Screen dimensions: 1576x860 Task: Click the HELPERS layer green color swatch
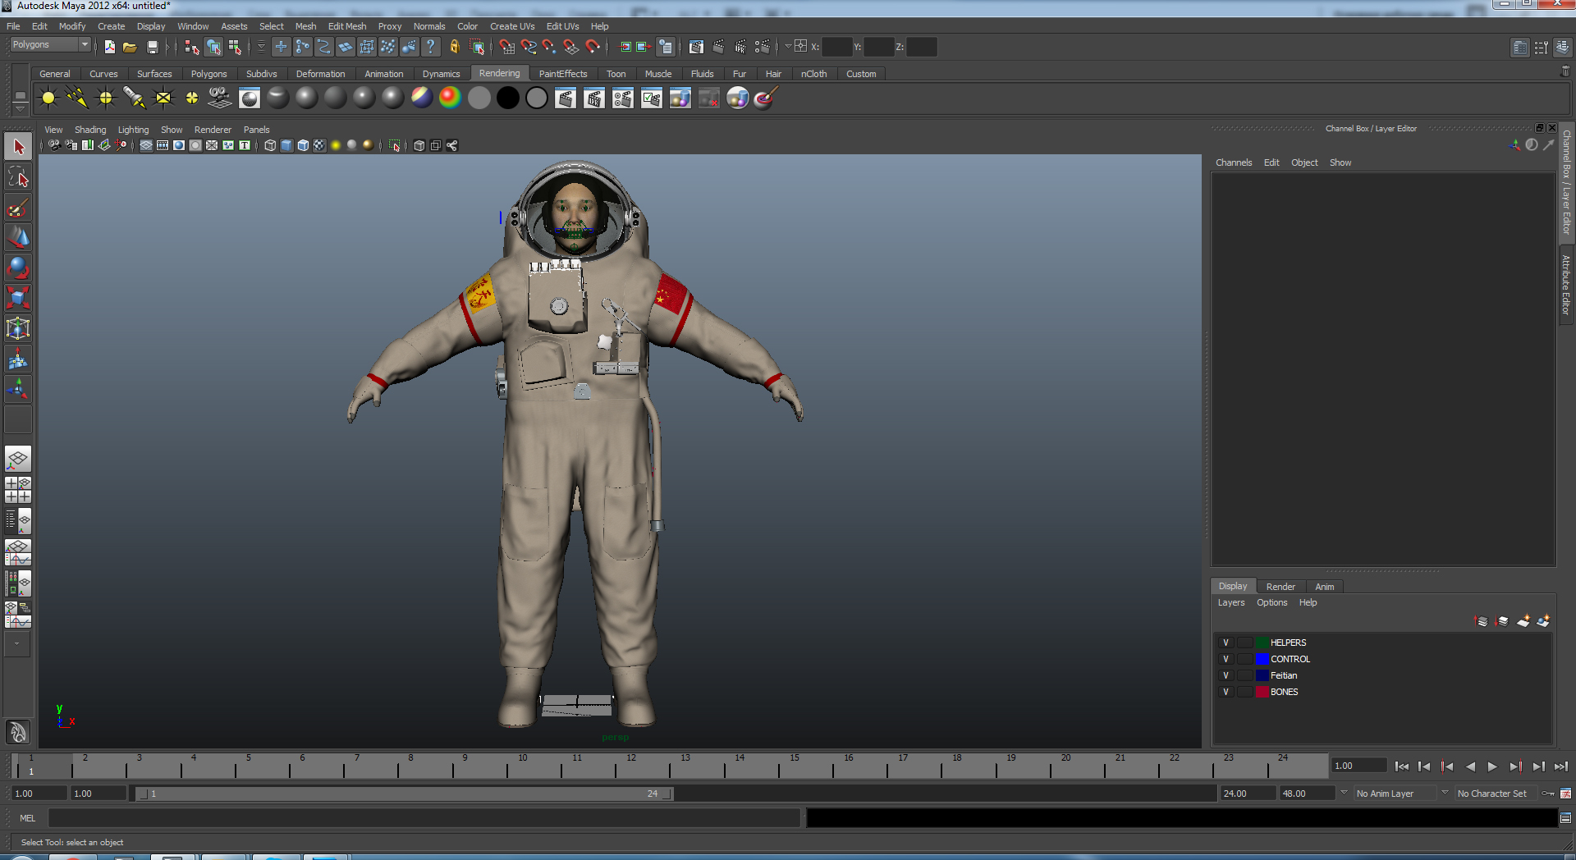click(1262, 643)
